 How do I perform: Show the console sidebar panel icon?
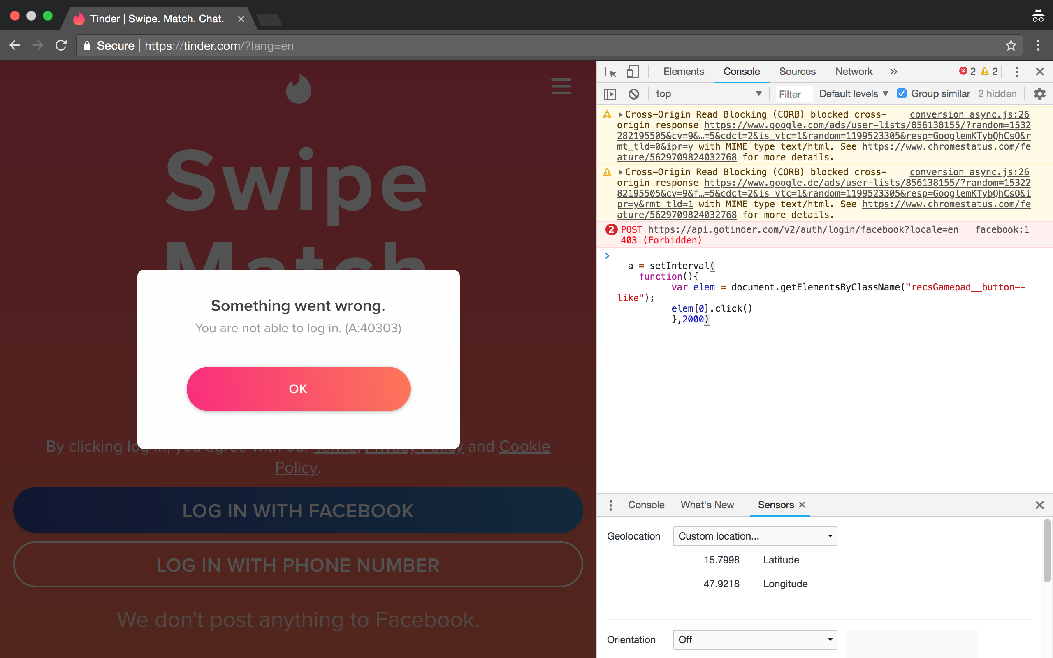[x=610, y=94]
